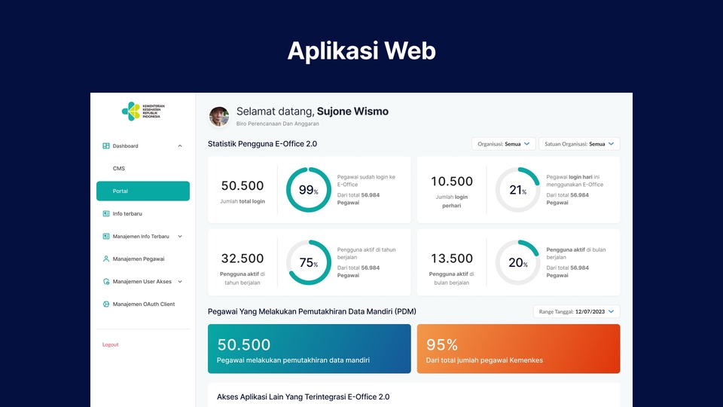Click the Logout link

point(111,344)
